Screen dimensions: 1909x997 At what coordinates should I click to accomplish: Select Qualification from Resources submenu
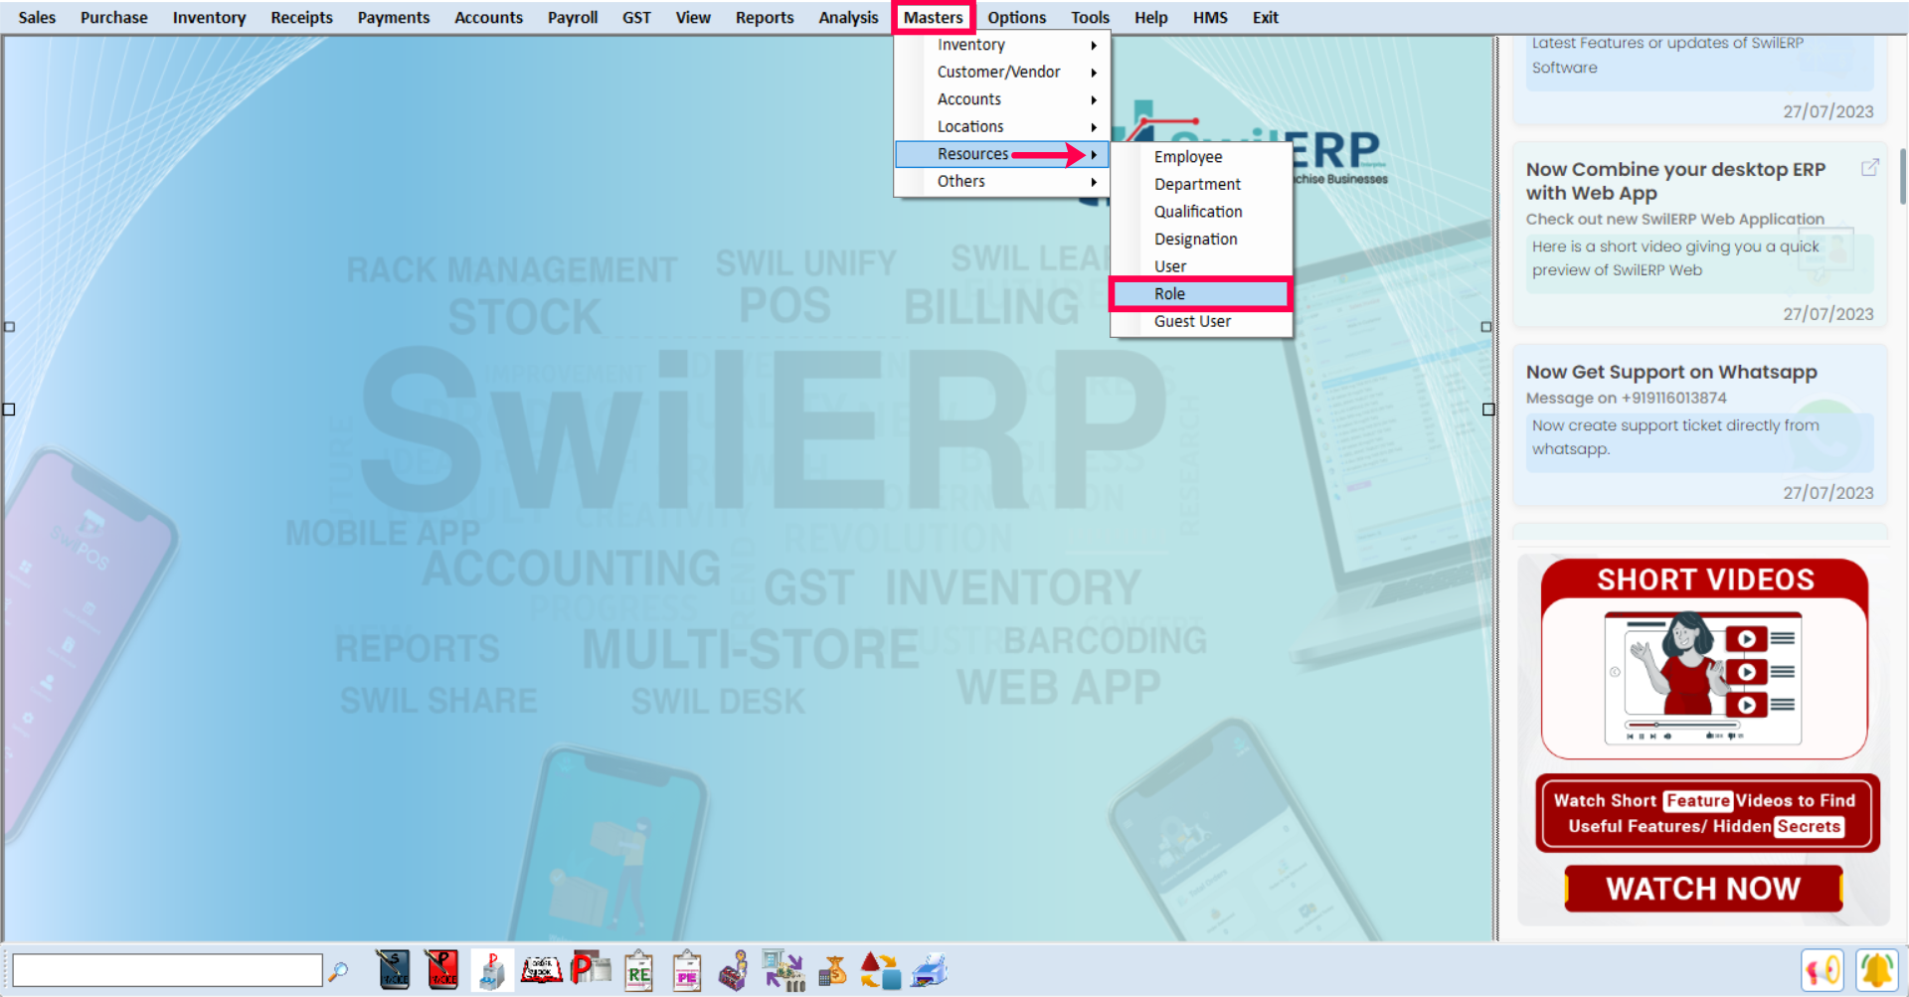click(1201, 212)
